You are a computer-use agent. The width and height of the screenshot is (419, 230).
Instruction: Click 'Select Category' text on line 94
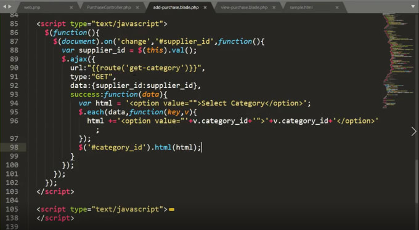[x=233, y=103]
